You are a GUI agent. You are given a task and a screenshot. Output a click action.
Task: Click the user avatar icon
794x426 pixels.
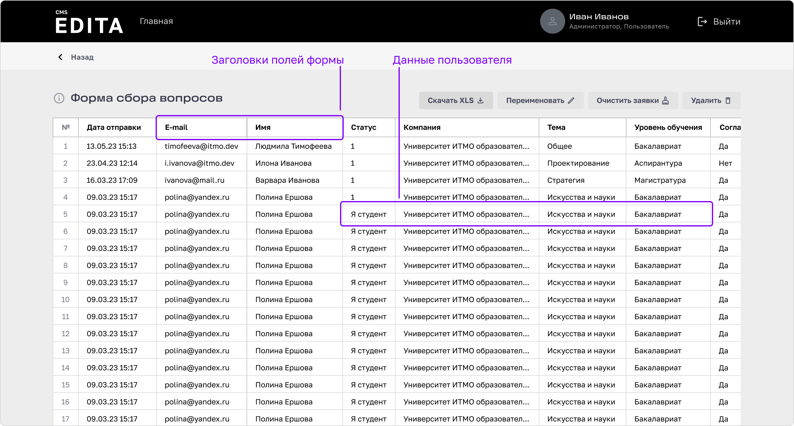click(x=552, y=21)
